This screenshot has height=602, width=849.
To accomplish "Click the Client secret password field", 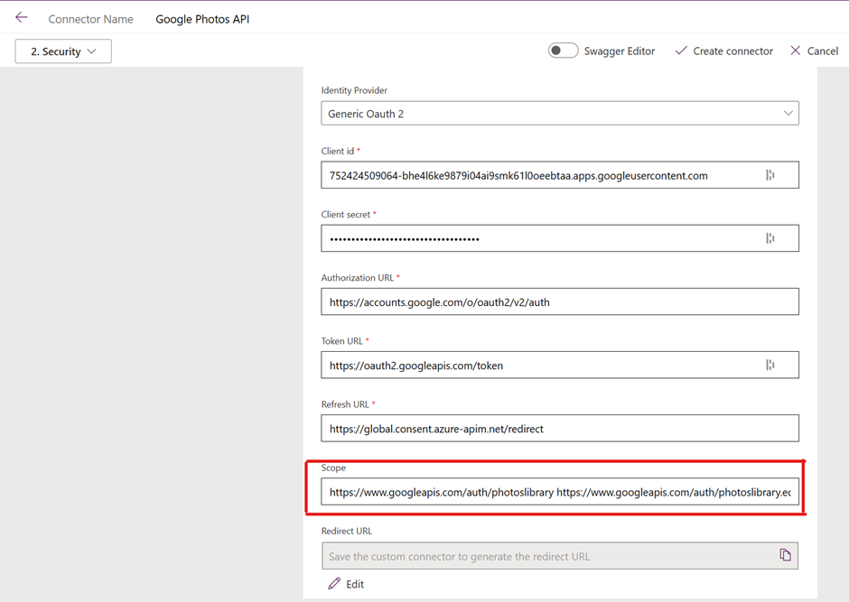I will [542, 238].
